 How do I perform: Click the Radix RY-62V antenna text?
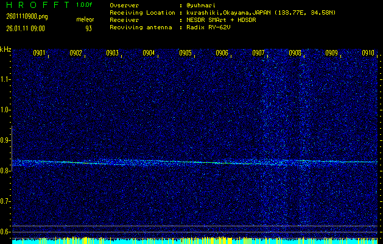[210, 27]
